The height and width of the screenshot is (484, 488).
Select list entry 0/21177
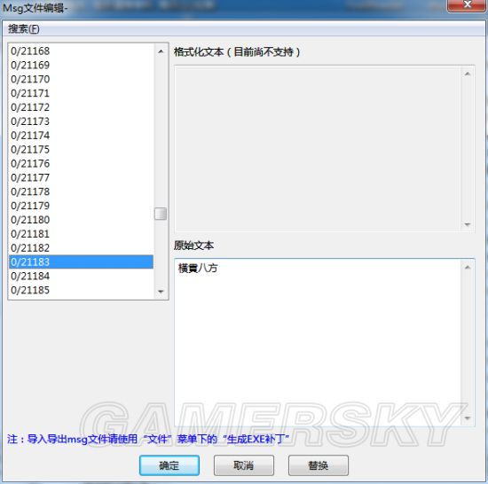pos(81,177)
